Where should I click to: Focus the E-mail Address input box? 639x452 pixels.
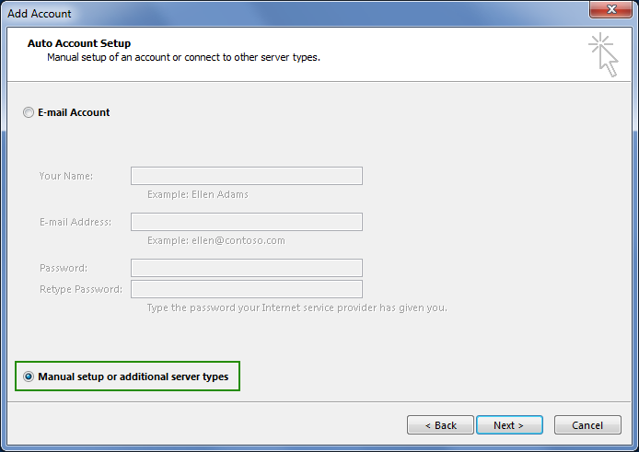pyautogui.click(x=247, y=222)
